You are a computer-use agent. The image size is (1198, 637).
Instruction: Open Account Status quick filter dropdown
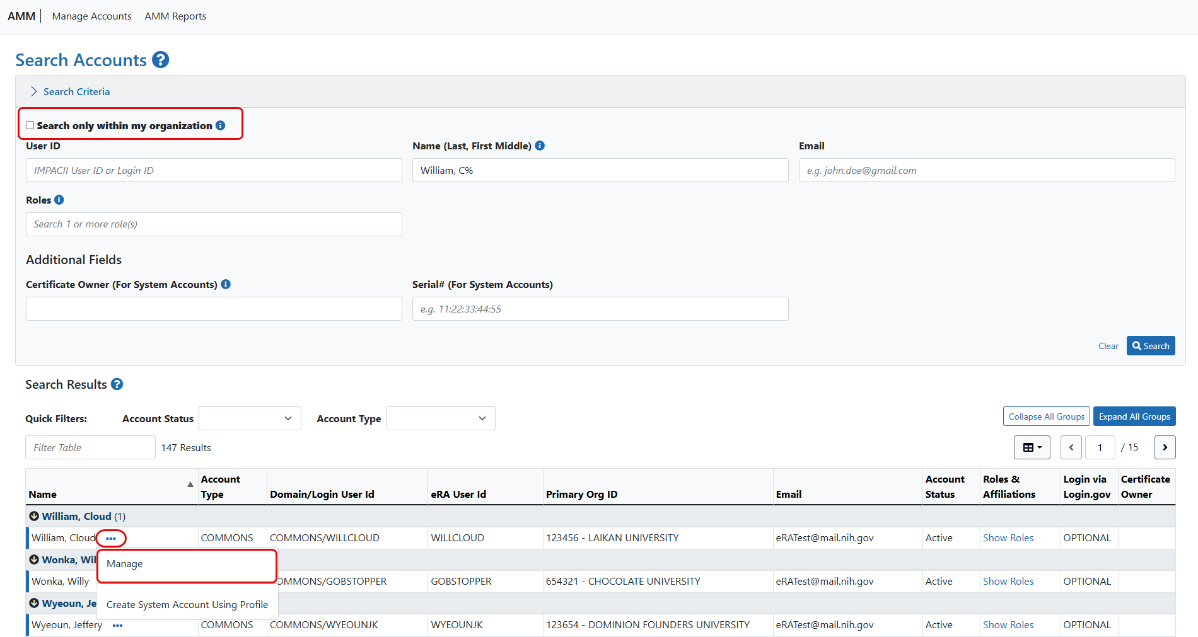250,418
